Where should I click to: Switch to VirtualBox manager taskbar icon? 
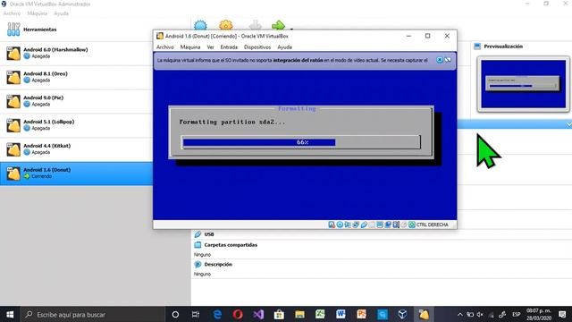(402, 314)
